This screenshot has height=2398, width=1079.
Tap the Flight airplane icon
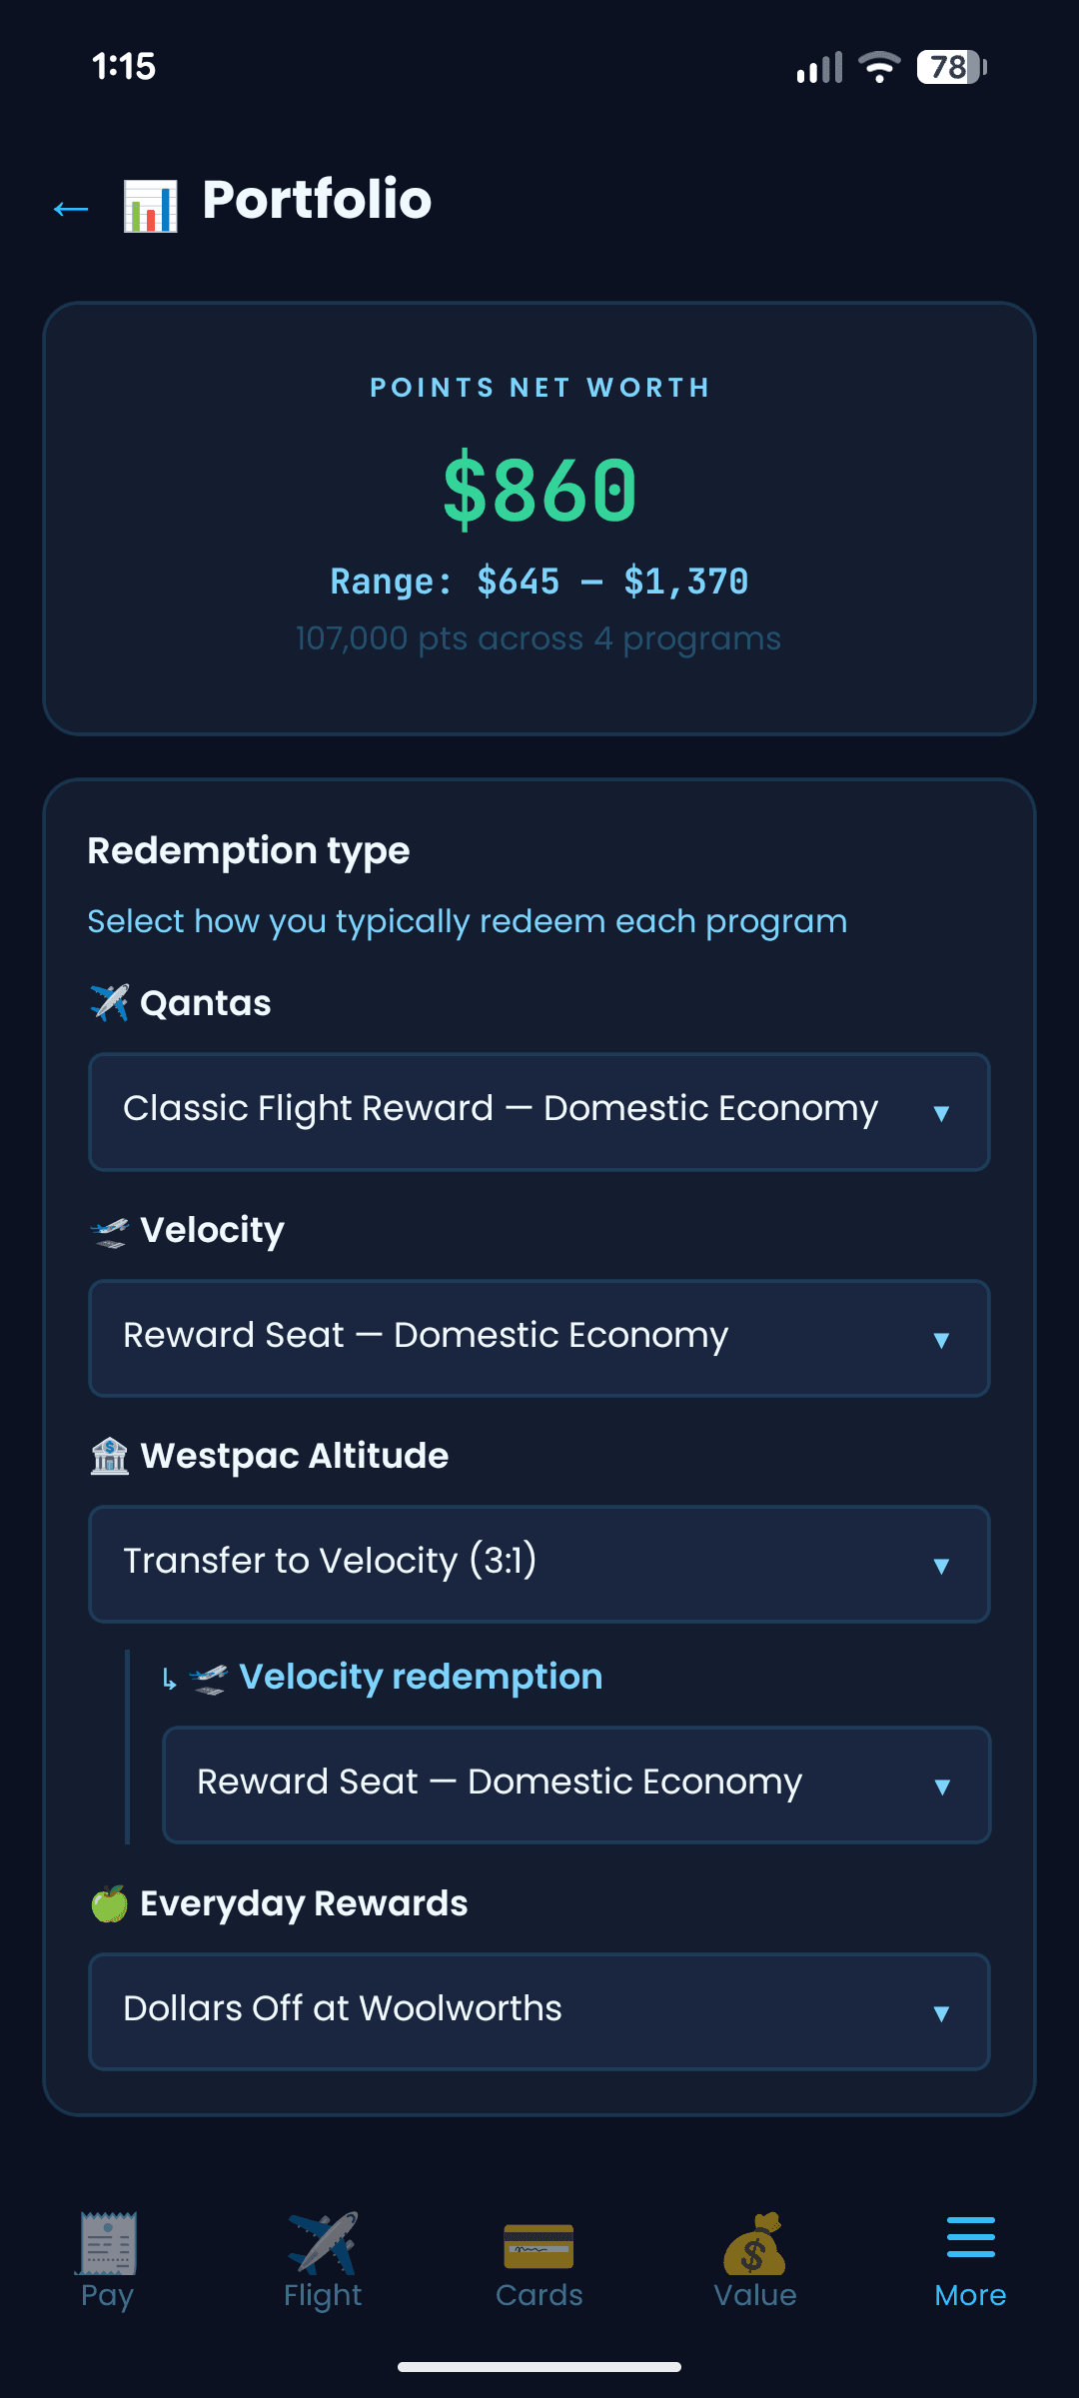point(323,2243)
